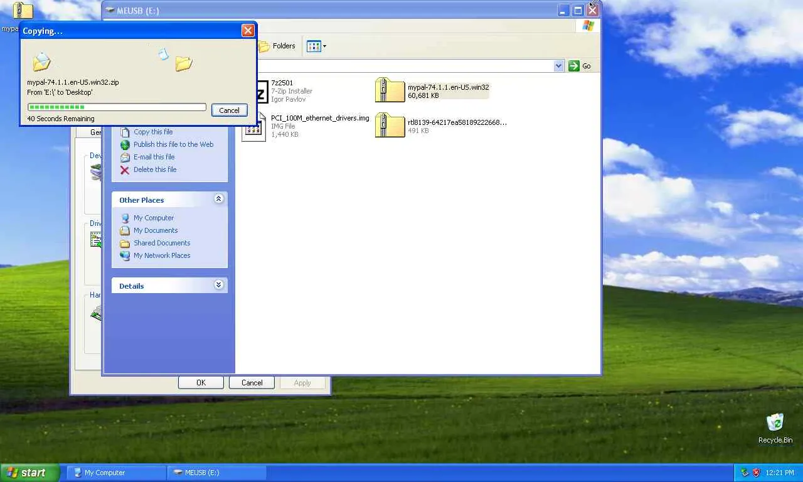Image resolution: width=803 pixels, height=482 pixels.
Task: Cancel the file copying operation
Action: tap(229, 110)
